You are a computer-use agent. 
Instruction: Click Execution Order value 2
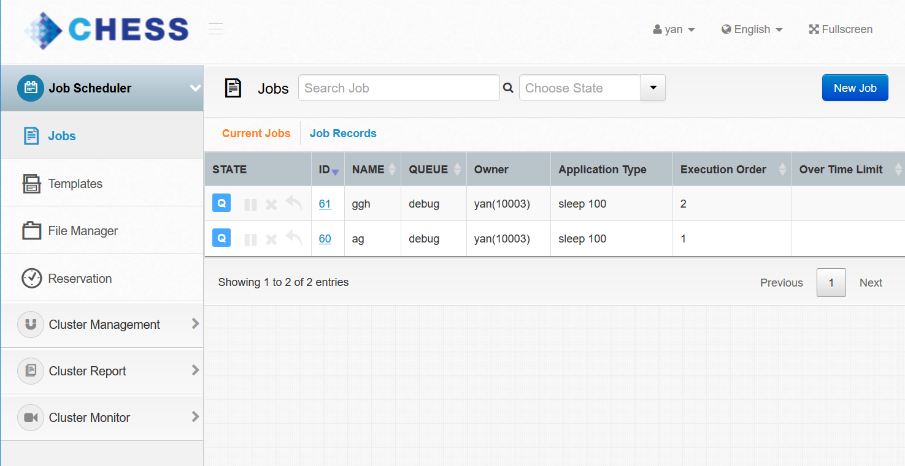(x=684, y=204)
